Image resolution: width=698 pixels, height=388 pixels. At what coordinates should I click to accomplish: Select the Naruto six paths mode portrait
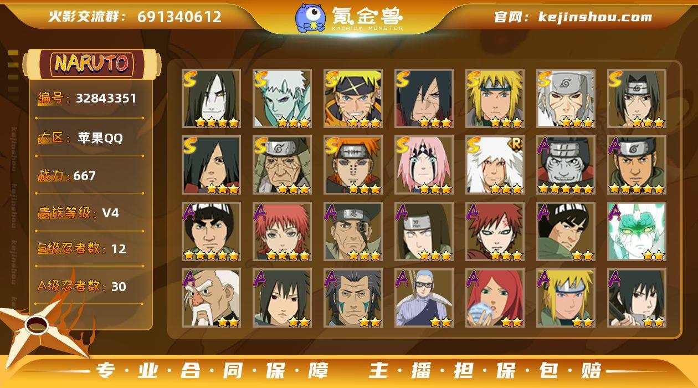353,99
